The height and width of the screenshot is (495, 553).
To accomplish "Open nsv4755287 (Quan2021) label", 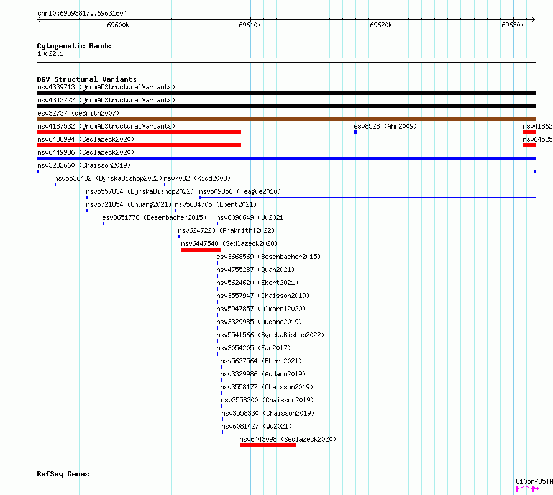I will click(x=255, y=270).
